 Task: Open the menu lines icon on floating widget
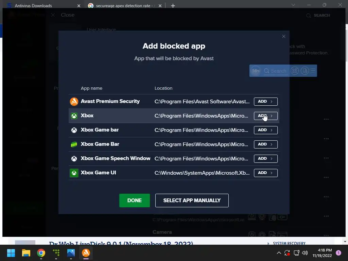(313, 71)
